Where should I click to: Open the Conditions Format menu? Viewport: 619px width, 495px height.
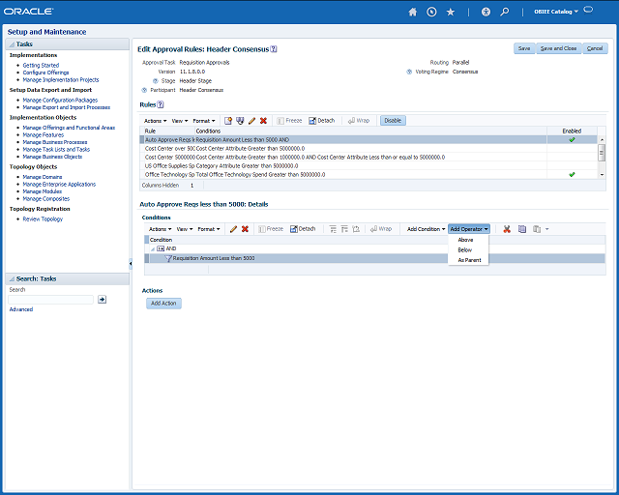point(209,229)
